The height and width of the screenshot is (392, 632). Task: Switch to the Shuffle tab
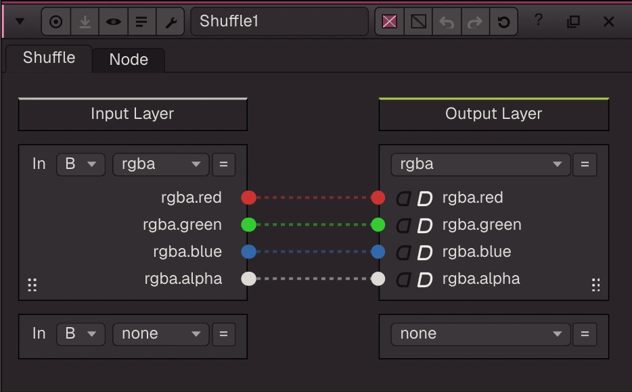tap(49, 58)
